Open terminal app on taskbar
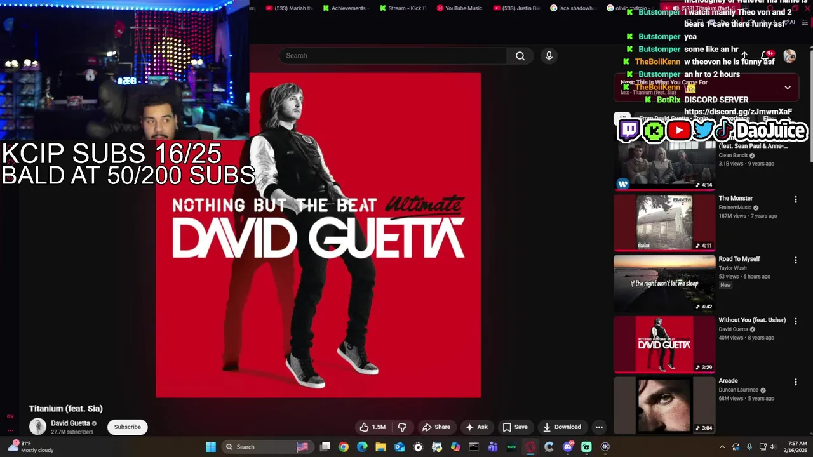813x457 pixels. 474,447
